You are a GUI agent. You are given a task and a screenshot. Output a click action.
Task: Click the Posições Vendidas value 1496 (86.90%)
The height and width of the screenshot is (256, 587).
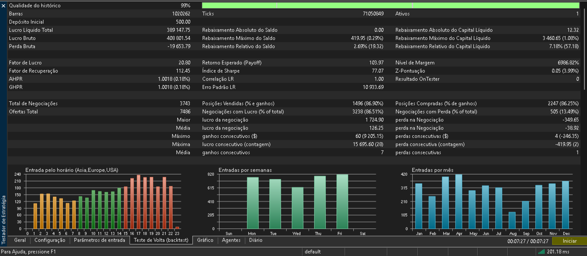click(x=368, y=104)
